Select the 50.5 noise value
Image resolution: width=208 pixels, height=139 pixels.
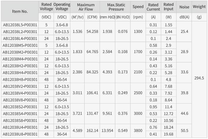click(x=184, y=131)
